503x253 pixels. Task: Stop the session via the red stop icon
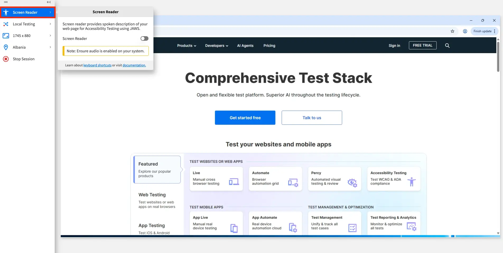tap(6, 59)
